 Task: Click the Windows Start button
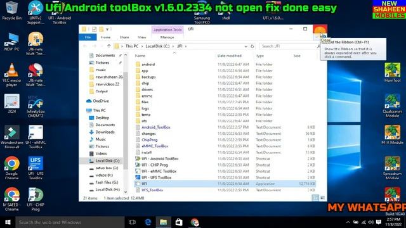tap(8, 222)
